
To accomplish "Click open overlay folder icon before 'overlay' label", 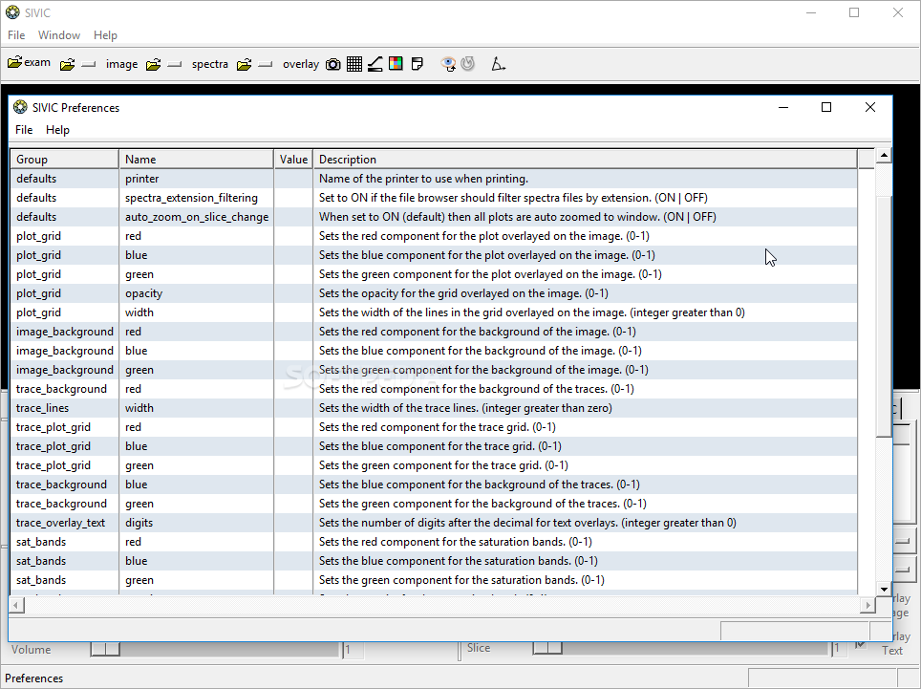I will pos(245,64).
